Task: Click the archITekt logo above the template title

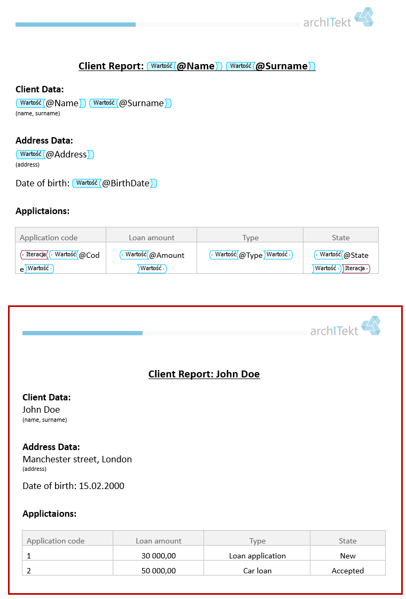Action: [x=338, y=18]
